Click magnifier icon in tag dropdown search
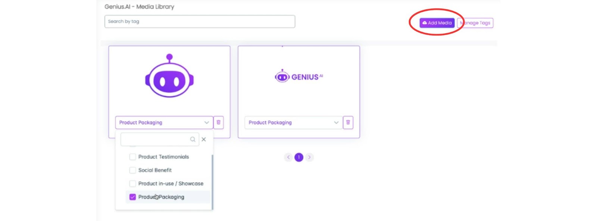Screen dimensions: 597x221 [193, 139]
